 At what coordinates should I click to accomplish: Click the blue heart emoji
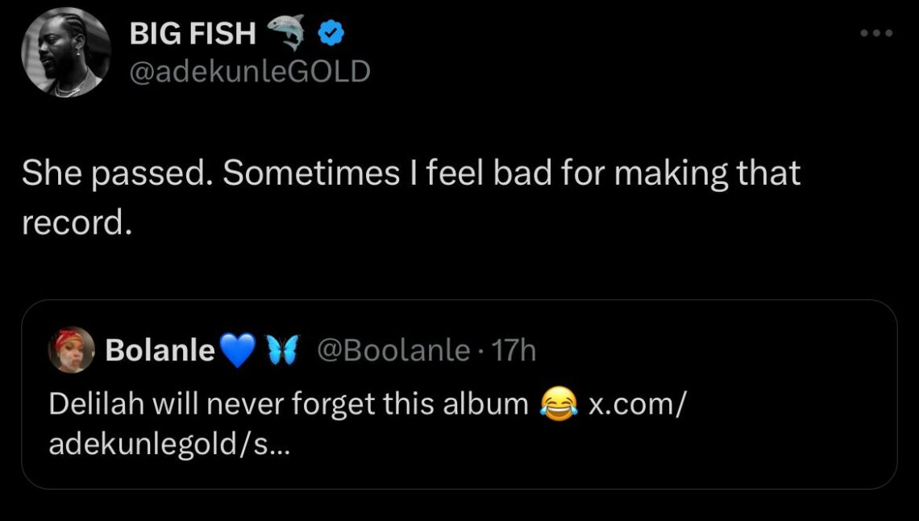(x=237, y=350)
